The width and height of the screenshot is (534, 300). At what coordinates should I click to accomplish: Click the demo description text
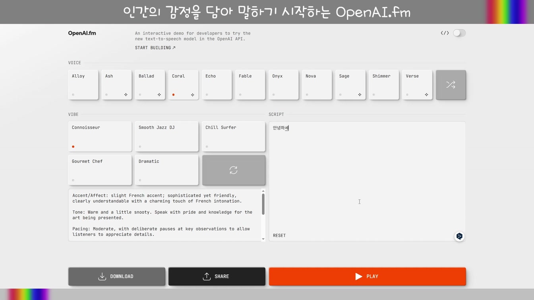(x=193, y=36)
